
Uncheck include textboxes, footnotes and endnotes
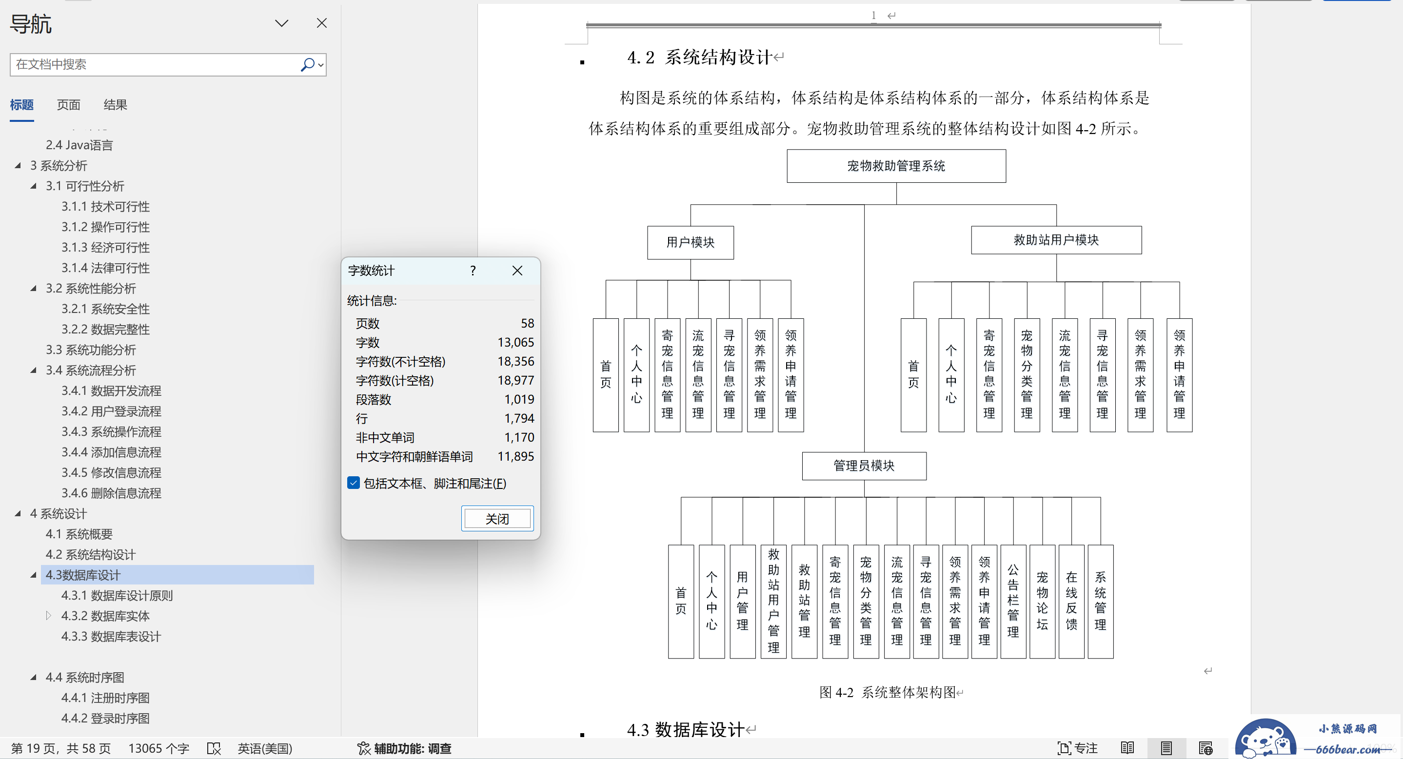354,483
